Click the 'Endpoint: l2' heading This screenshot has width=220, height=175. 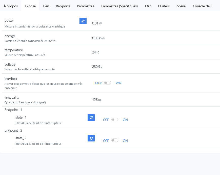point(13,130)
